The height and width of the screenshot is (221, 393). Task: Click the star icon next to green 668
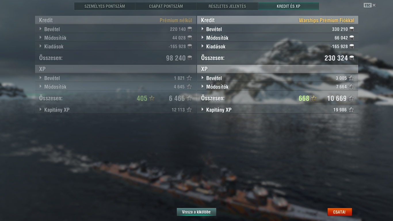pyautogui.click(x=314, y=98)
